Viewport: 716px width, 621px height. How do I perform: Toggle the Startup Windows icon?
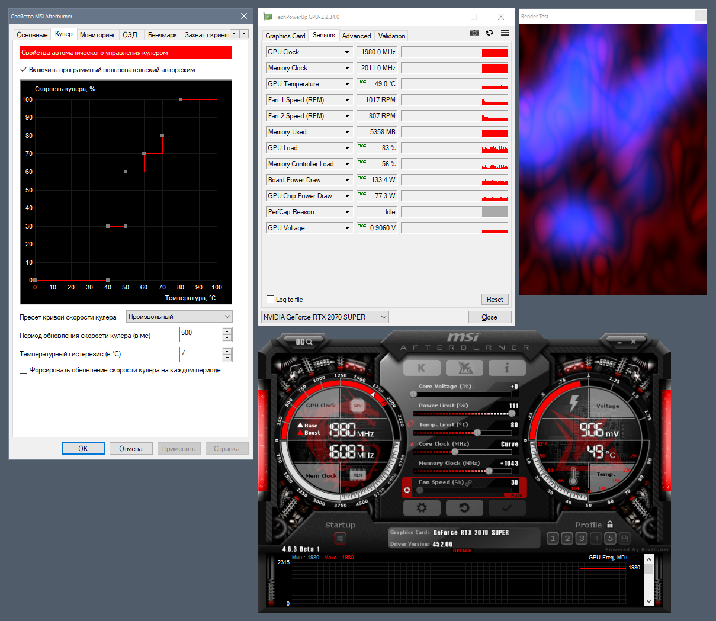[340, 538]
